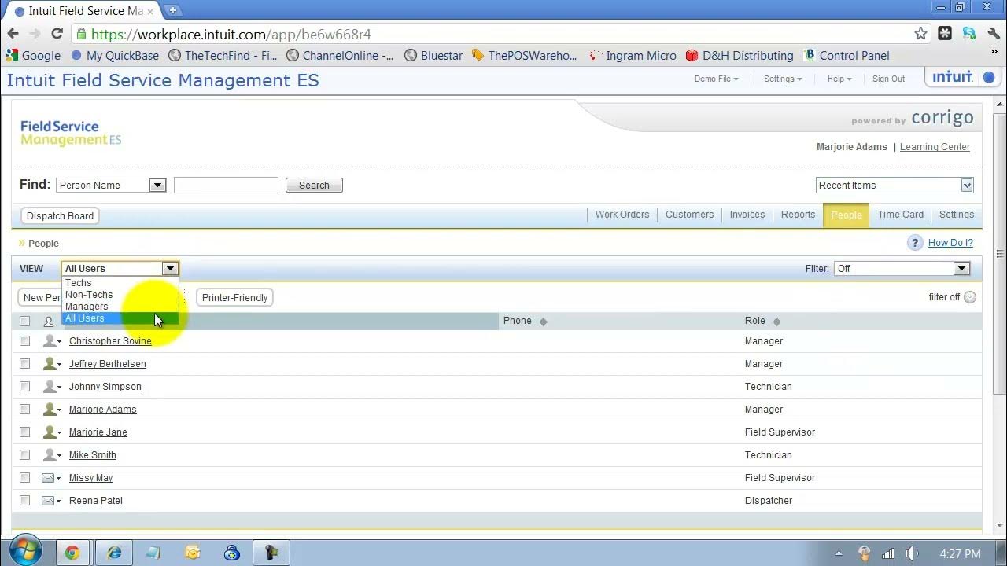Open the D&H Distributing bookmark

coord(740,56)
